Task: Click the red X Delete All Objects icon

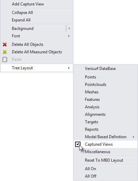Action: 5,44
